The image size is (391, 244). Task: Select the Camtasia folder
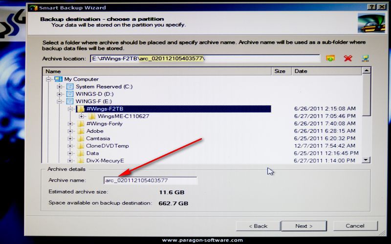click(x=98, y=139)
